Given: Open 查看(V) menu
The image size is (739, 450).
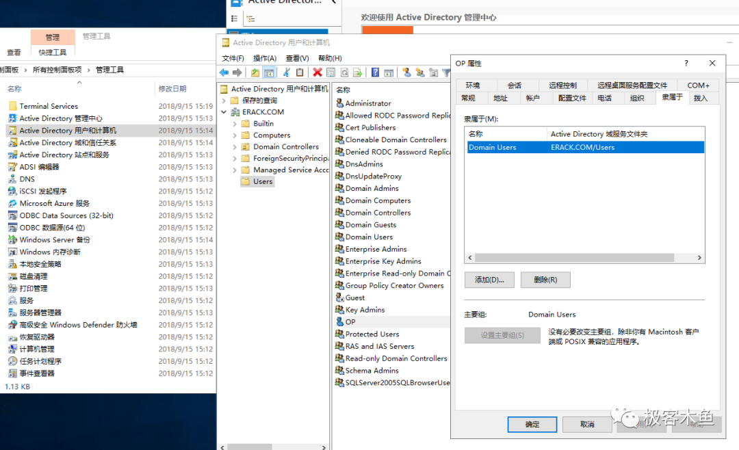Looking at the screenshot, I should pyautogui.click(x=298, y=58).
